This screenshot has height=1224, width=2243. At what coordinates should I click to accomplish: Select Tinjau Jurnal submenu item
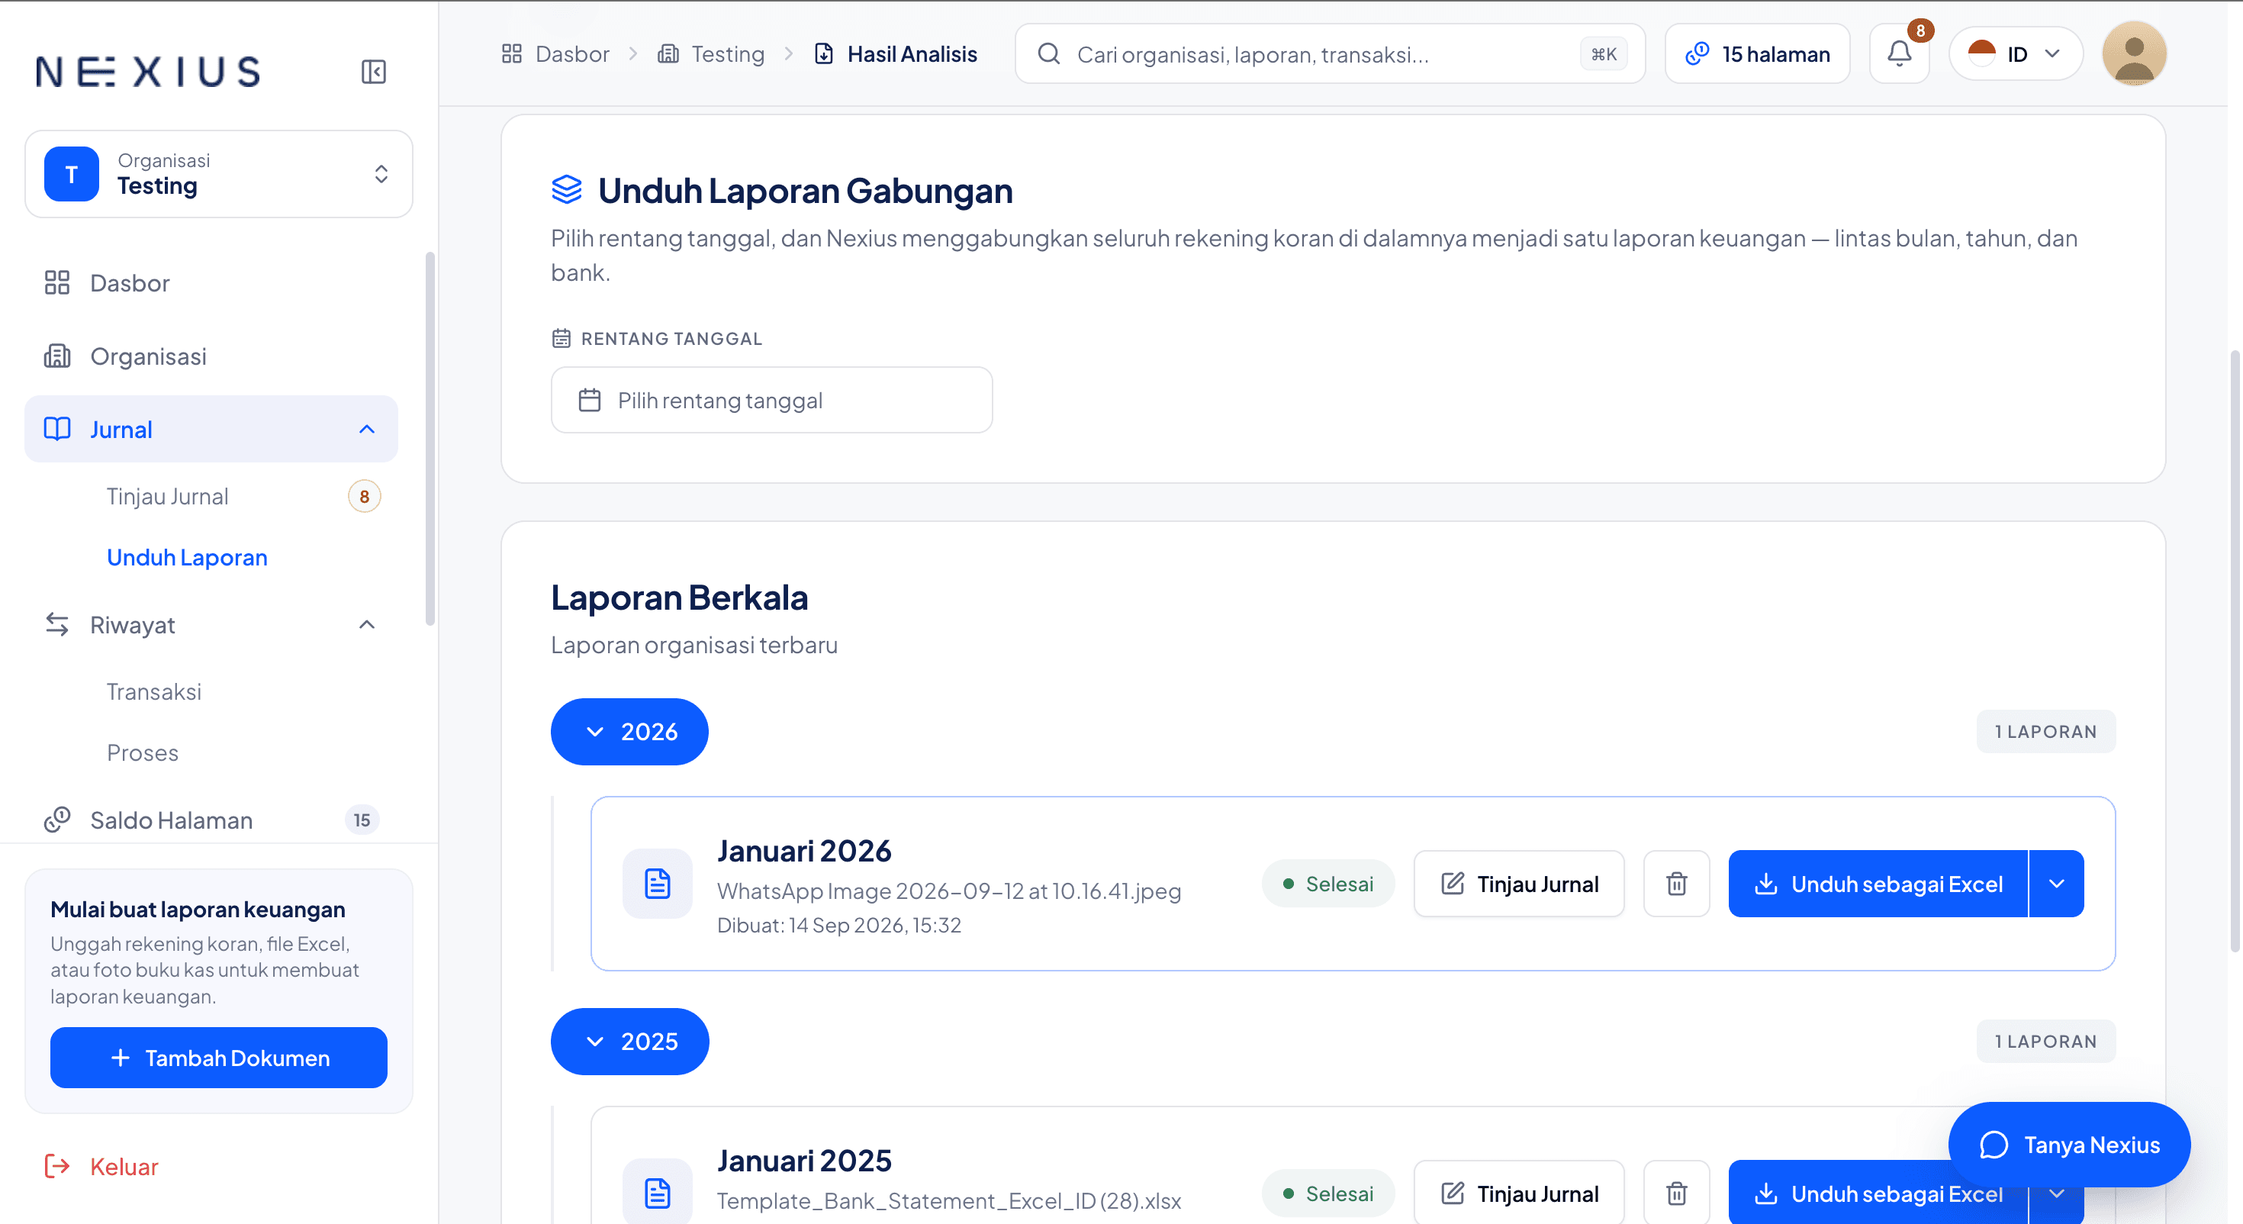point(167,497)
